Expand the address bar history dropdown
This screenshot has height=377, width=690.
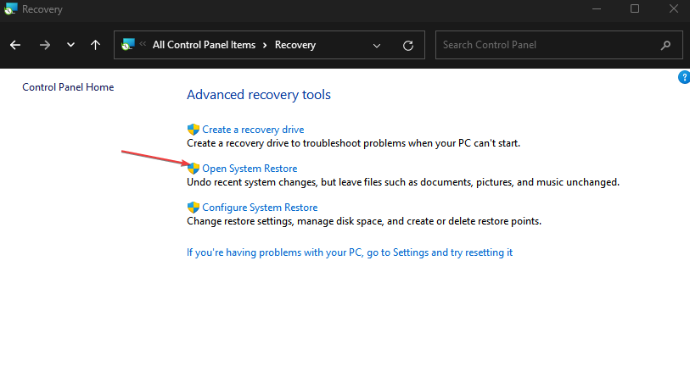(377, 45)
